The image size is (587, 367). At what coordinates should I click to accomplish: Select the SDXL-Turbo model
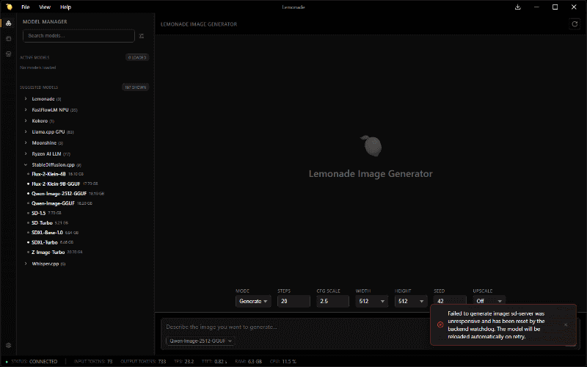(x=45, y=242)
